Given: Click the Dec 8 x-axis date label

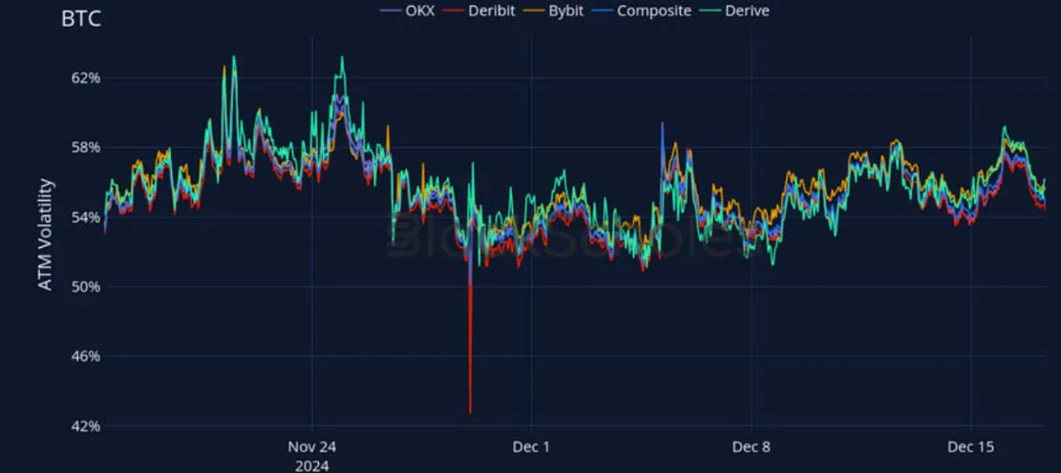Looking at the screenshot, I should coord(751,446).
